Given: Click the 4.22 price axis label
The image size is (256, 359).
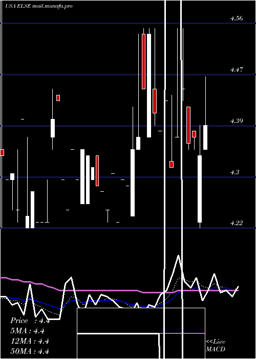Looking at the screenshot, I should pyautogui.click(x=237, y=223).
